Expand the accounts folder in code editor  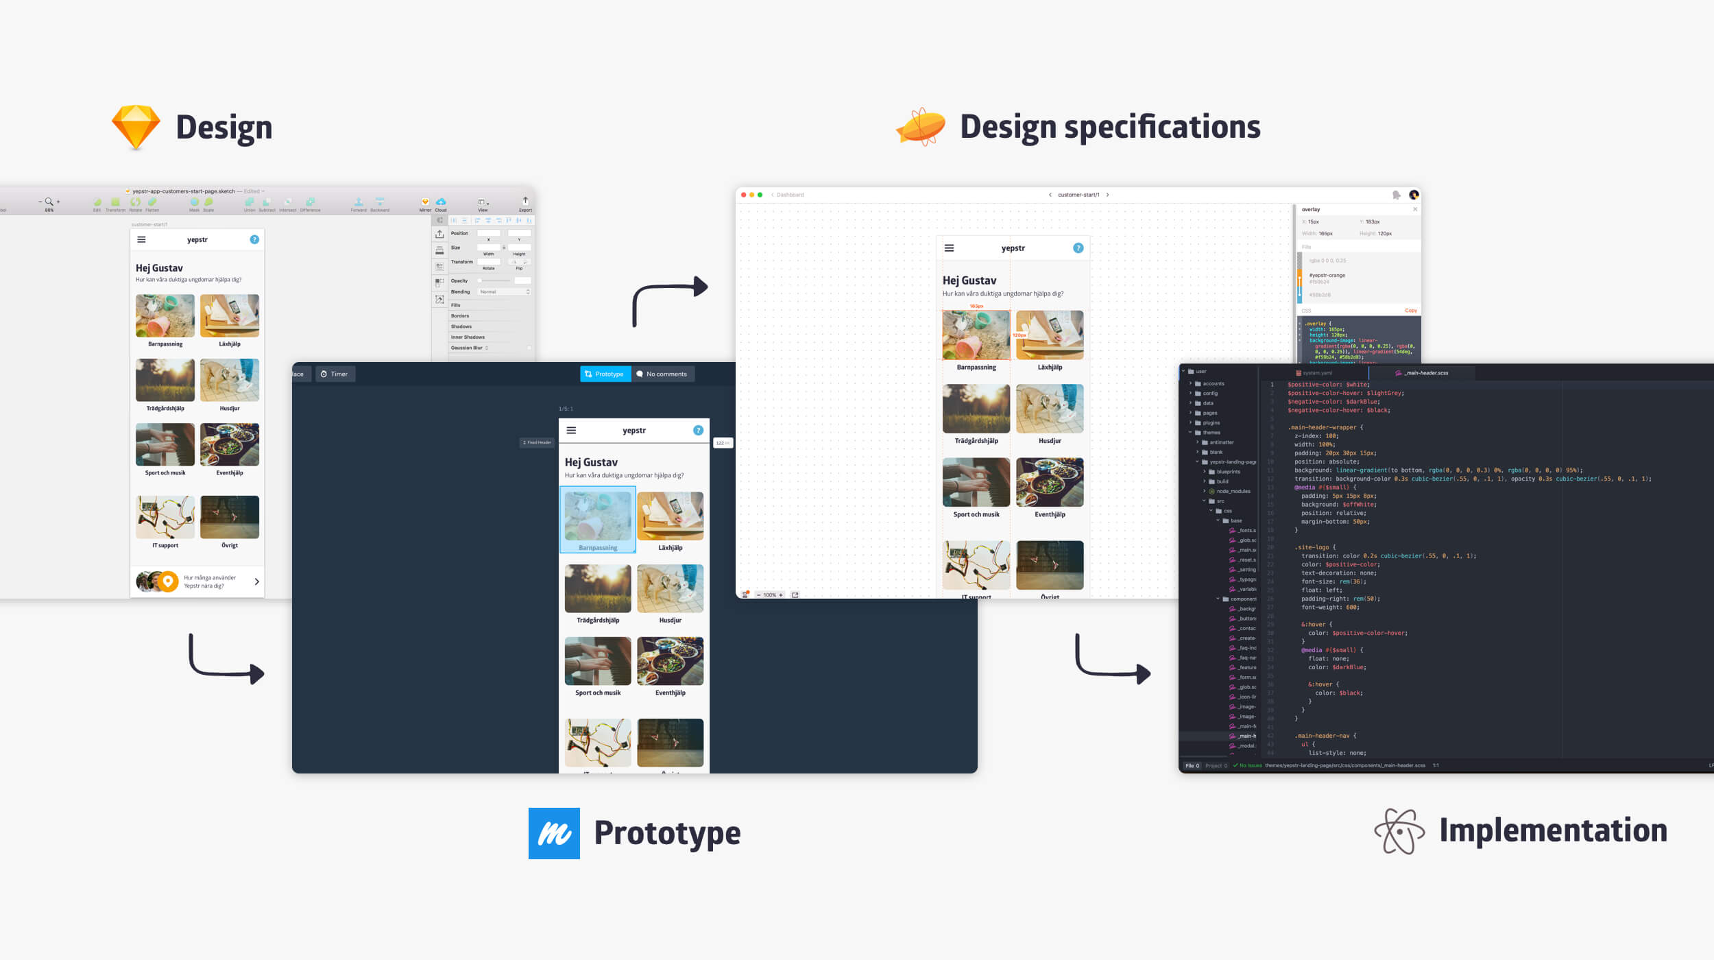point(1191,384)
